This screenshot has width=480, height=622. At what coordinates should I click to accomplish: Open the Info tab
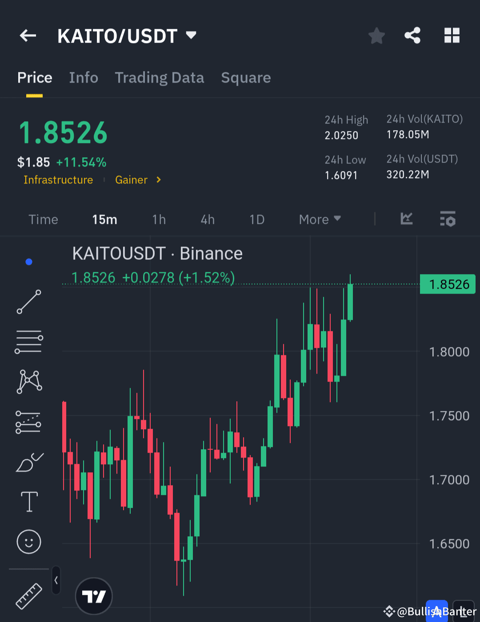(84, 77)
